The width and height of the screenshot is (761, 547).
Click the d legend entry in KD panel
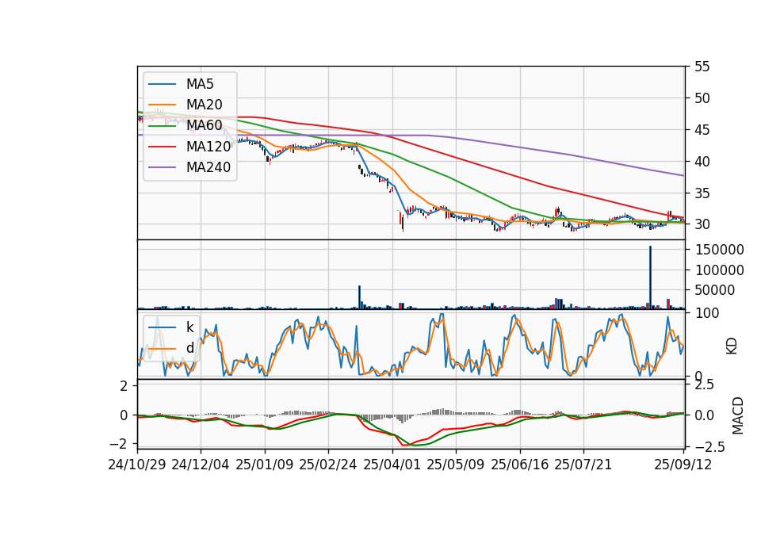point(189,348)
